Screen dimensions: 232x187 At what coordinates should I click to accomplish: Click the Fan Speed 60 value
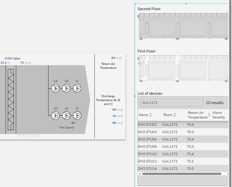tap(73, 123)
